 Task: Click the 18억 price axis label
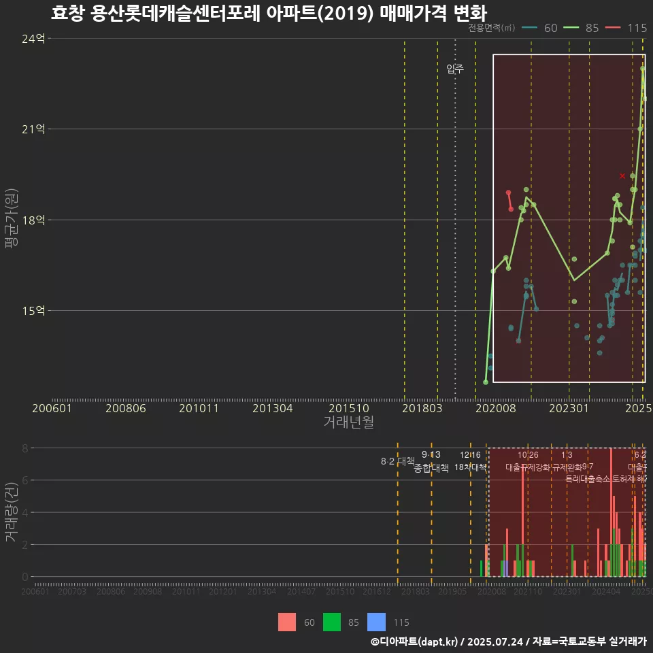tap(33, 220)
